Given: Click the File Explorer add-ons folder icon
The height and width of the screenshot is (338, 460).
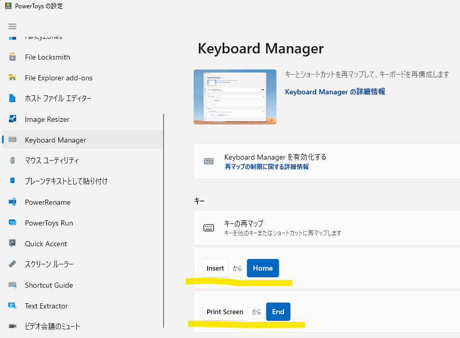Looking at the screenshot, I should pyautogui.click(x=12, y=78).
